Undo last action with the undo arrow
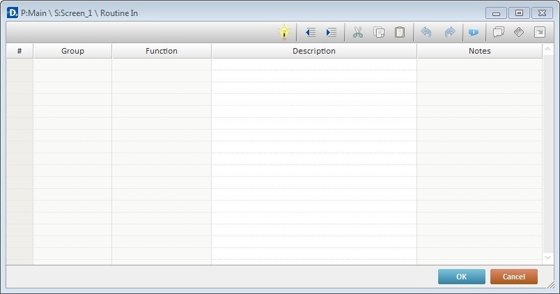Image resolution: width=560 pixels, height=294 pixels. [x=426, y=32]
